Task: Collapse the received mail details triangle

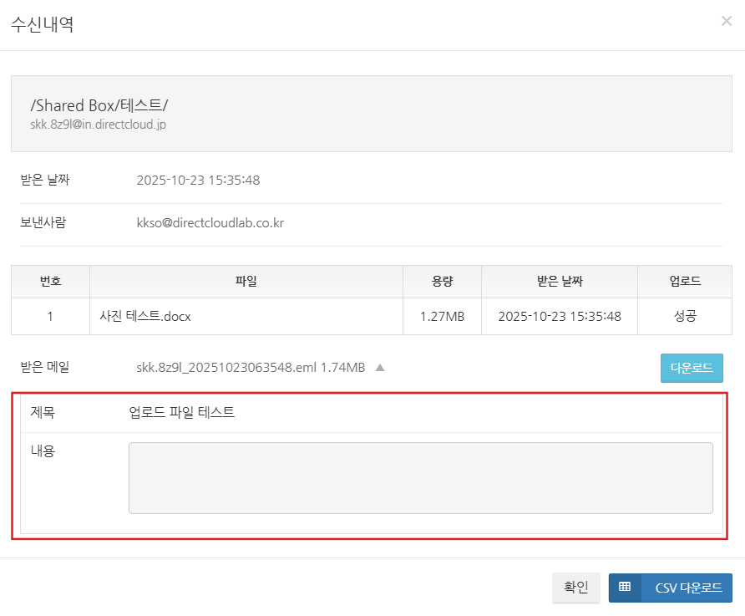Action: (x=380, y=367)
